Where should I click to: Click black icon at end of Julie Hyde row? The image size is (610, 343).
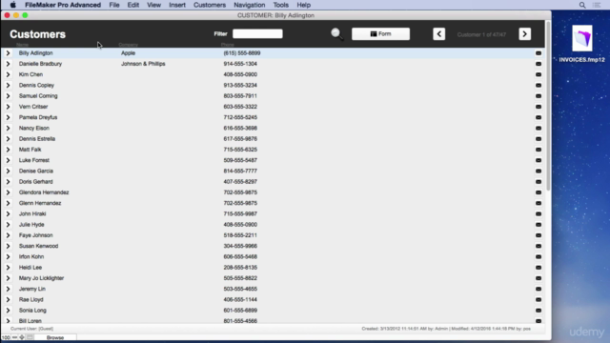pyautogui.click(x=539, y=225)
